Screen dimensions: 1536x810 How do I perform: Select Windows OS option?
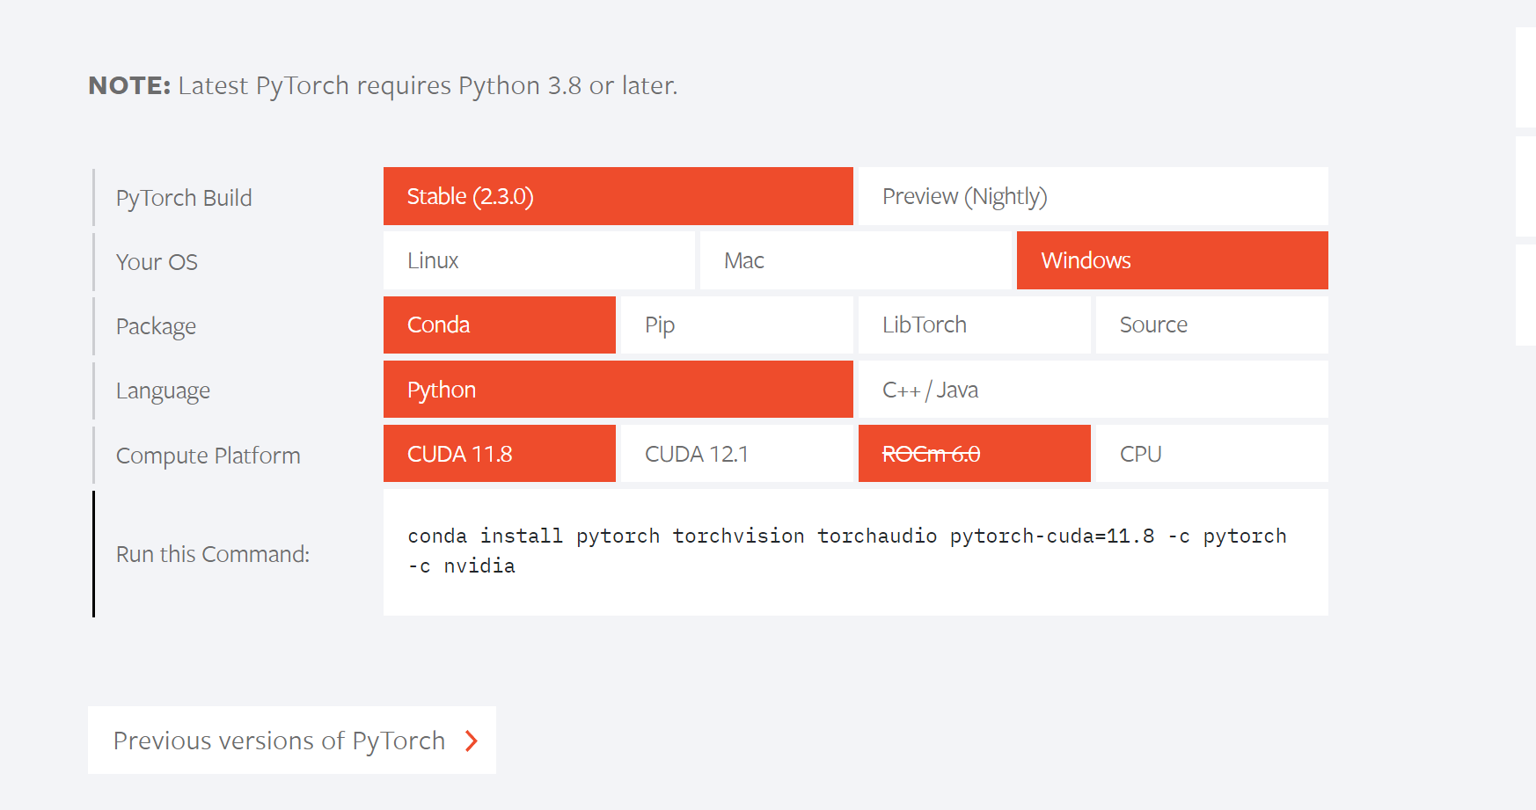1173,260
